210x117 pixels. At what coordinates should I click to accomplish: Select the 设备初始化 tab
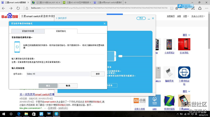[61, 31]
